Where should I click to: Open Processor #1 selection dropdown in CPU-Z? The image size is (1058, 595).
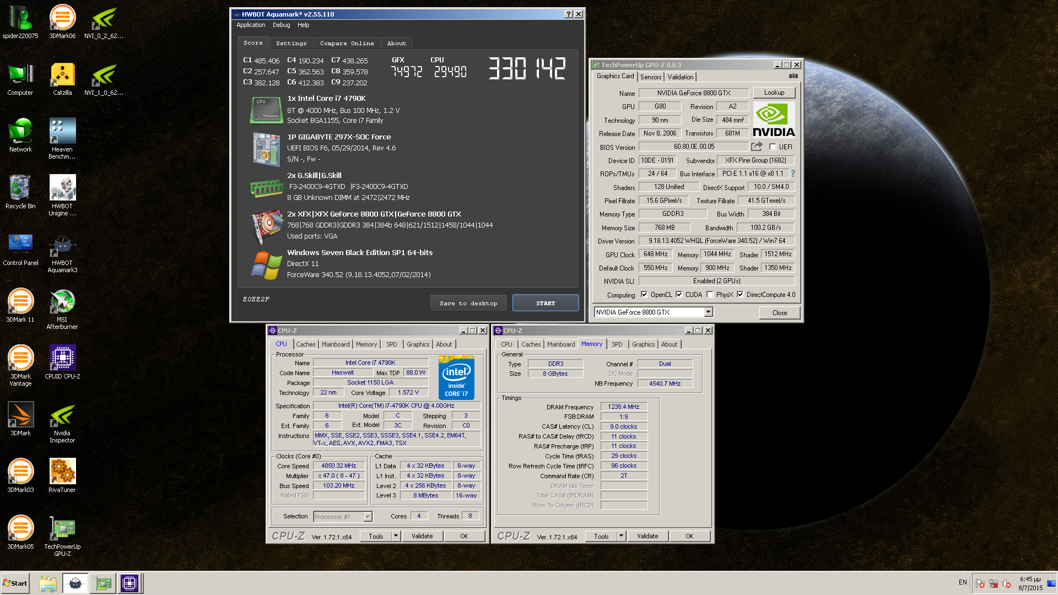tap(368, 517)
